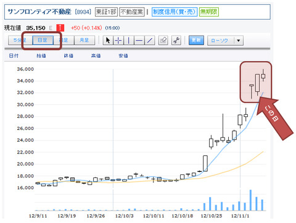Select the crosshair cursor tool
Viewport: 296px width, 223px height.
pyautogui.click(x=118, y=40)
